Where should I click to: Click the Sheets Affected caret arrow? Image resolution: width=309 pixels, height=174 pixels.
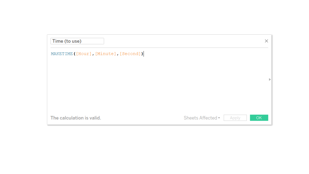219,118
